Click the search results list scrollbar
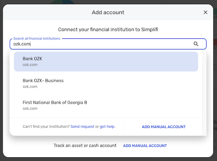This screenshot has width=217, height=161. (205, 92)
